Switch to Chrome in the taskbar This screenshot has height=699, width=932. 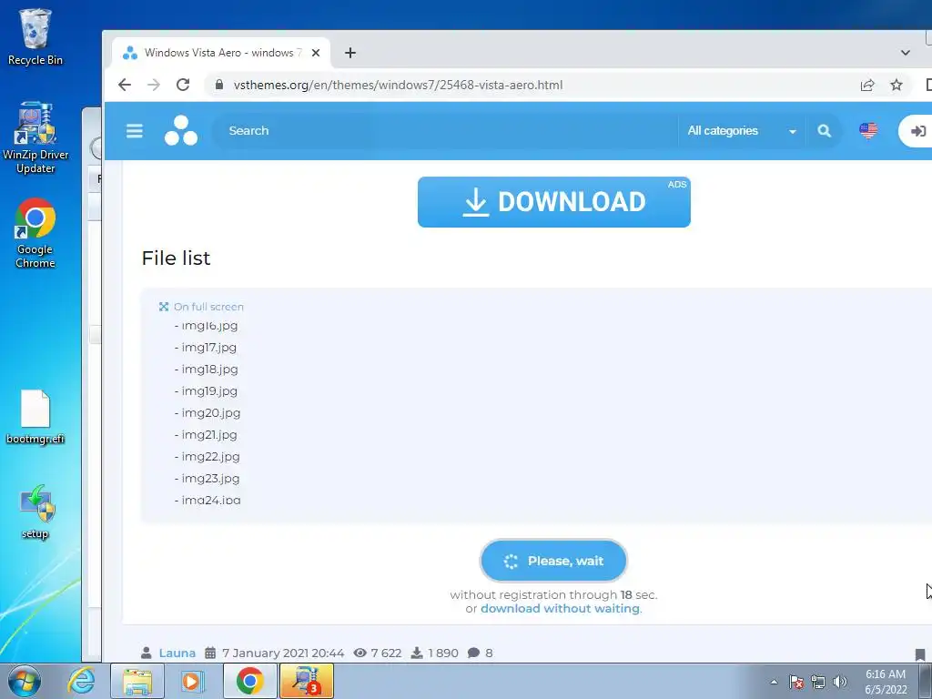249,681
